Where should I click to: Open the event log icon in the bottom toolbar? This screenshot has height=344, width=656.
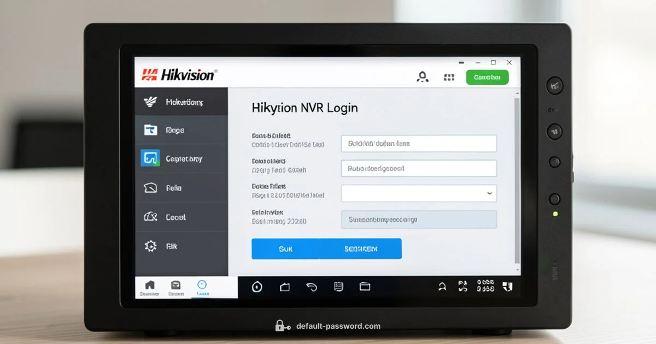(x=339, y=287)
